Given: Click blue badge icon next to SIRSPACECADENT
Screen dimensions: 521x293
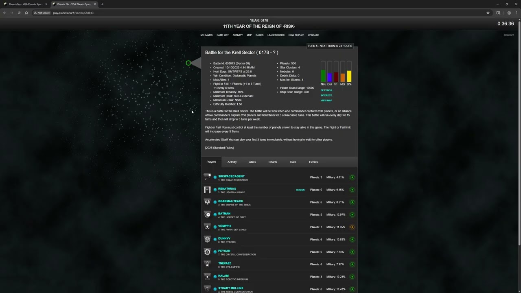Looking at the screenshot, I should click(x=215, y=177).
